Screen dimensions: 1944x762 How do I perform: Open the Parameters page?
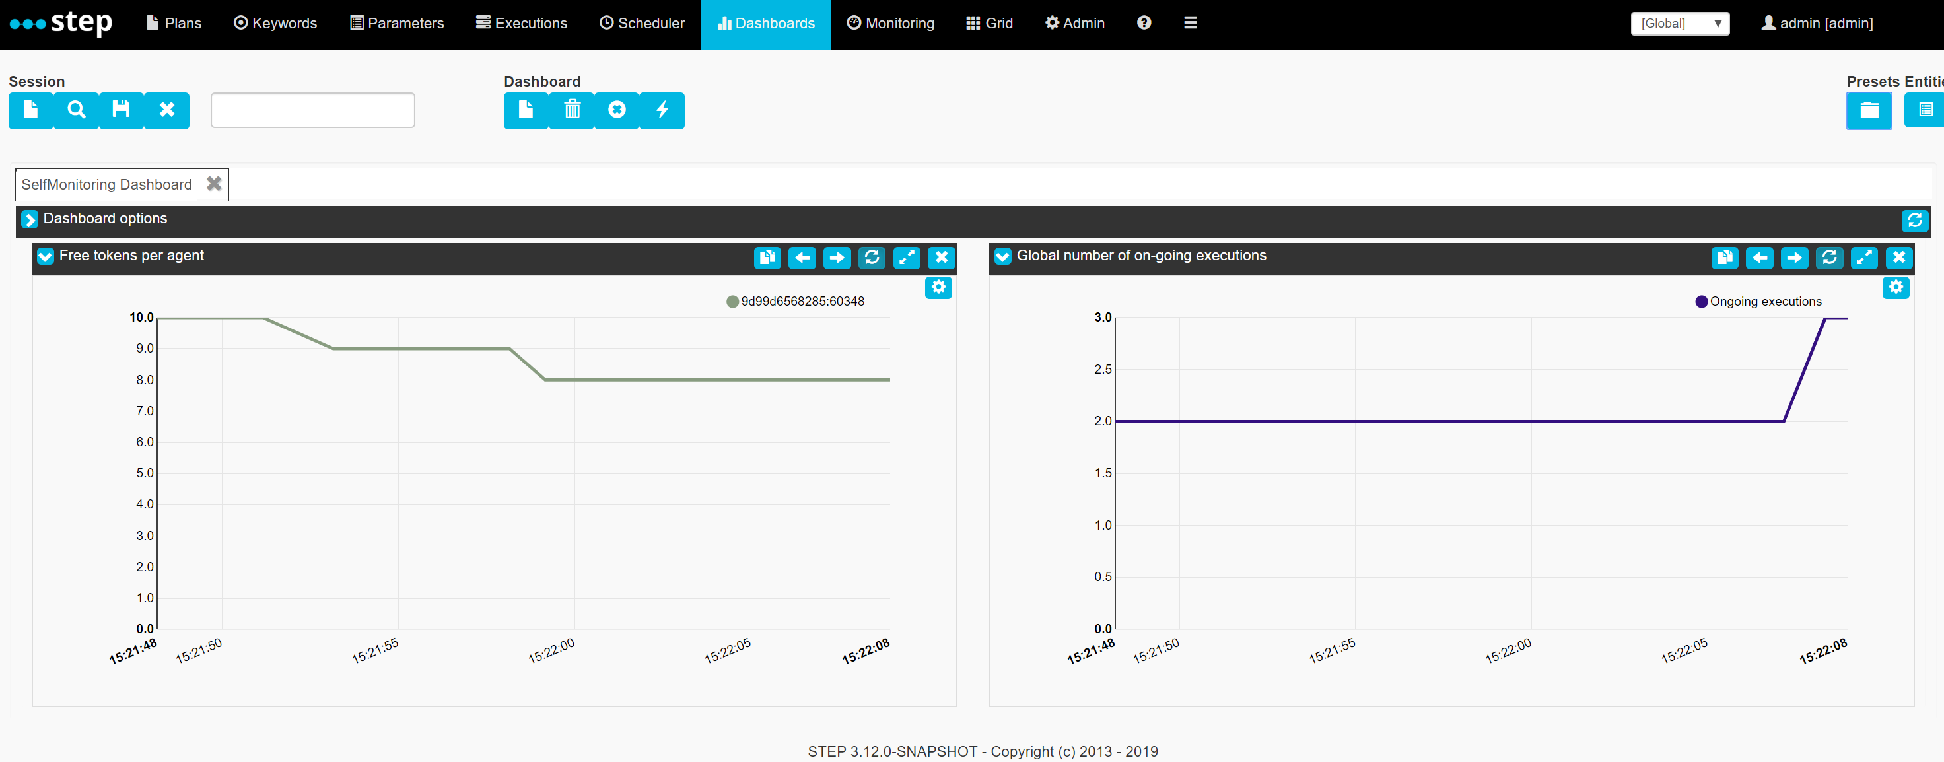(397, 23)
